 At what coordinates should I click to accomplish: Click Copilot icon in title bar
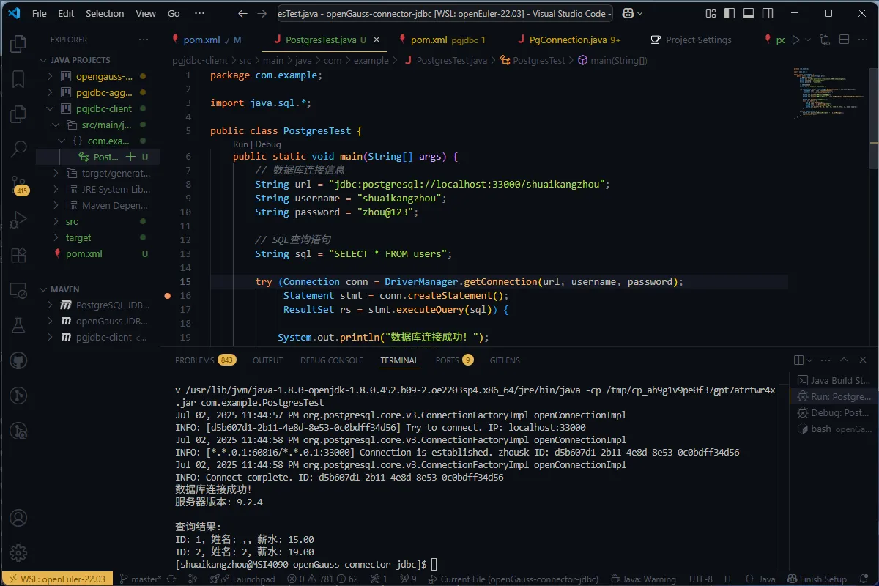(627, 13)
